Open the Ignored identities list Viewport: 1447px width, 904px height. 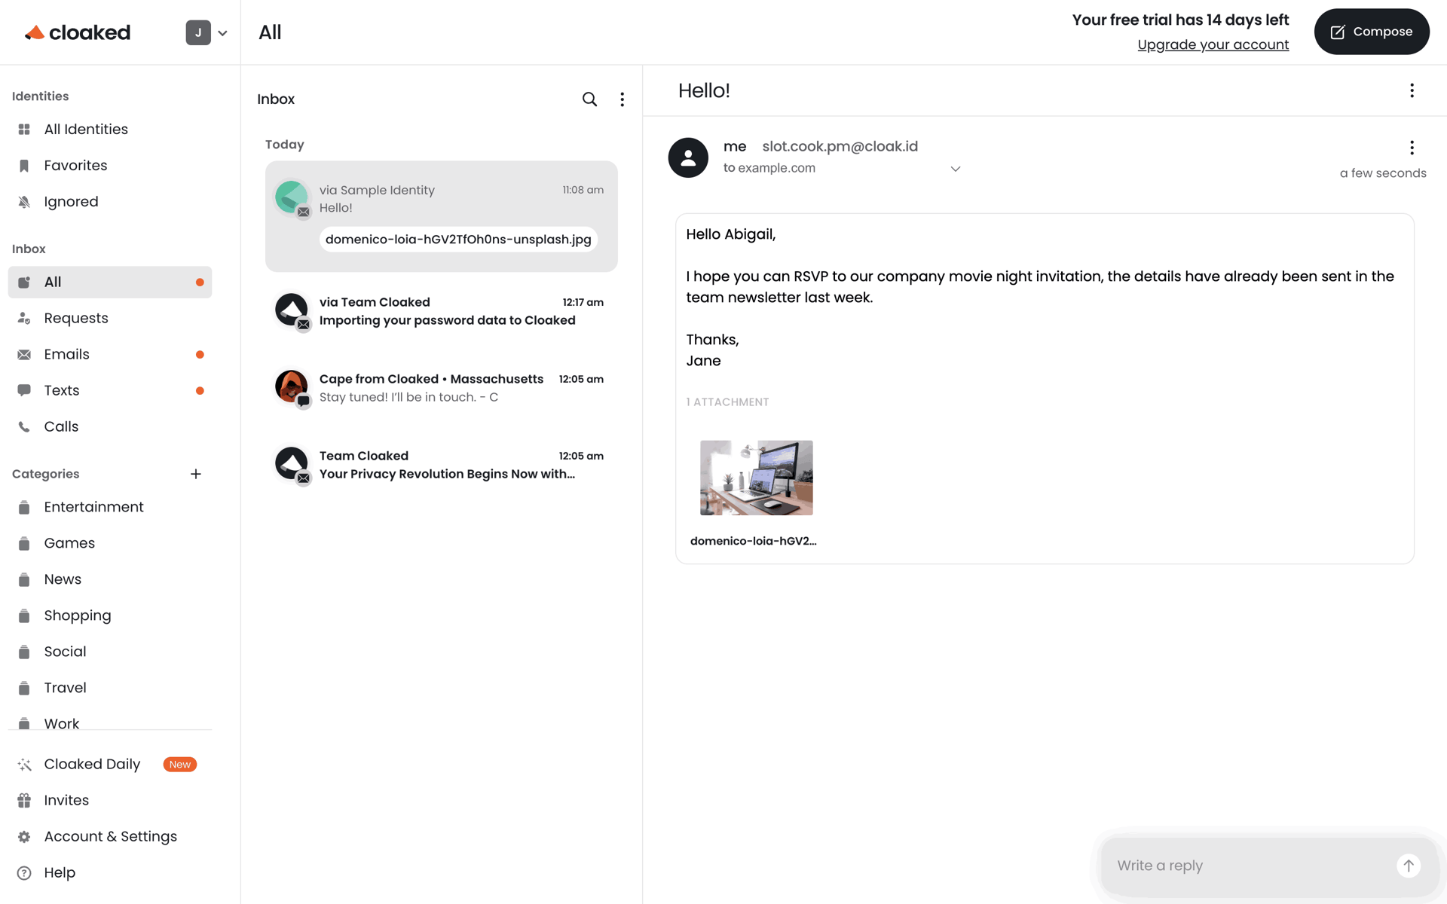click(110, 202)
